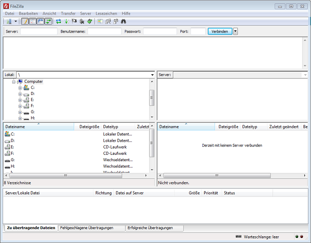Open the Hilfe menu
Image resolution: width=311 pixels, height=243 pixels.
126,13
